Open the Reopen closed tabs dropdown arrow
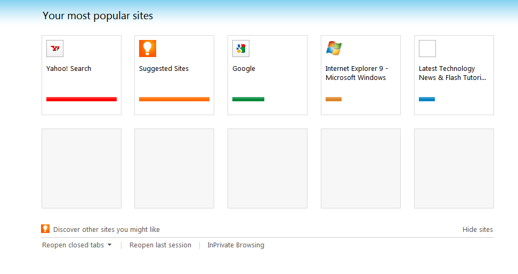 point(109,245)
